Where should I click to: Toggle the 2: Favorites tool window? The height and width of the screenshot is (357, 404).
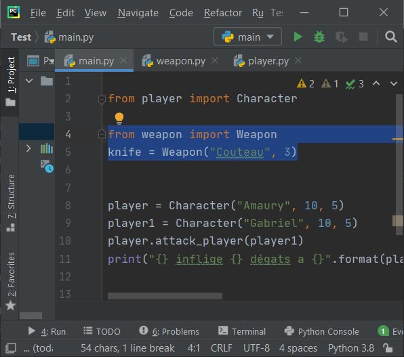pyautogui.click(x=11, y=281)
